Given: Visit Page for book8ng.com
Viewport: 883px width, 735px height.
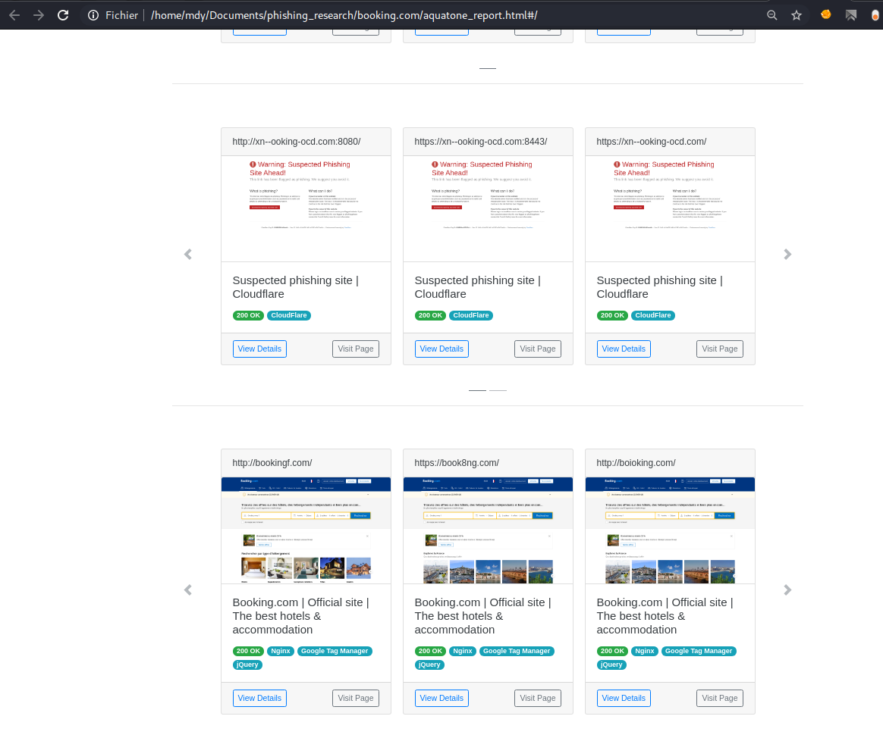Looking at the screenshot, I should [x=537, y=698].
